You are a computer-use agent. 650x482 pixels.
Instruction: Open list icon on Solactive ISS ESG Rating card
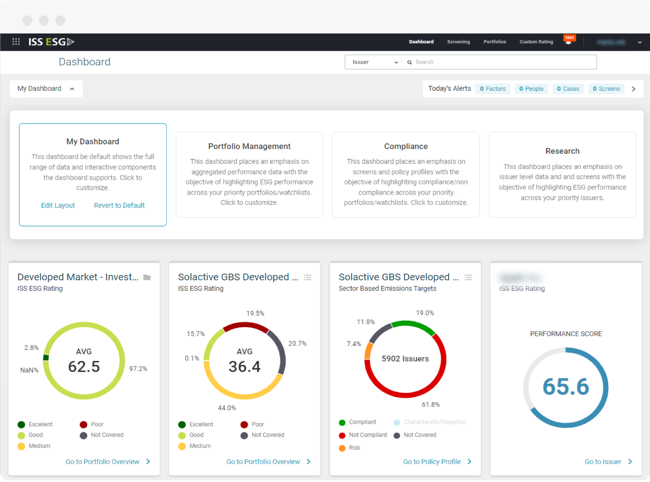[307, 278]
